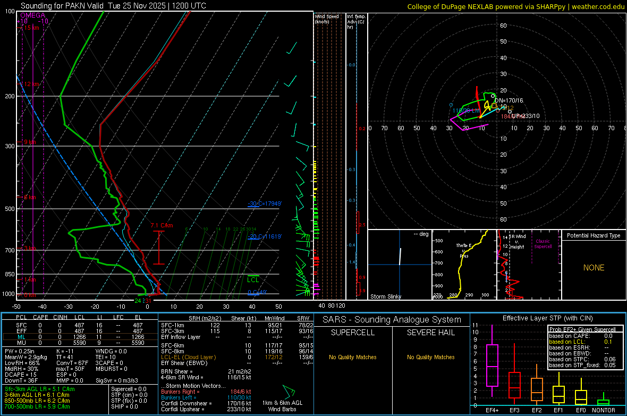
Task: Click the 'SFC-1km' kinematics row label
Action: tap(172, 325)
